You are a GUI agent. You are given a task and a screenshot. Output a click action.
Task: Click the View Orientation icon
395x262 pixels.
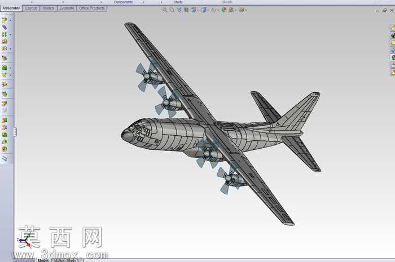coord(193,10)
